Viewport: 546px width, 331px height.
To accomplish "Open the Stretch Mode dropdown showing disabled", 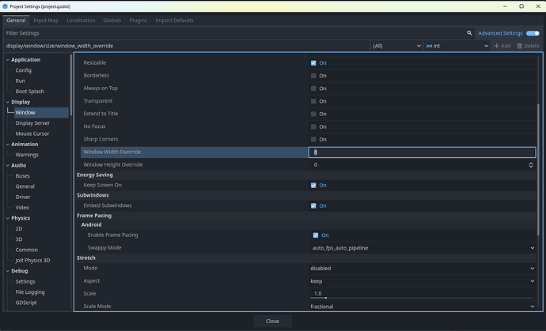I will [422, 269].
